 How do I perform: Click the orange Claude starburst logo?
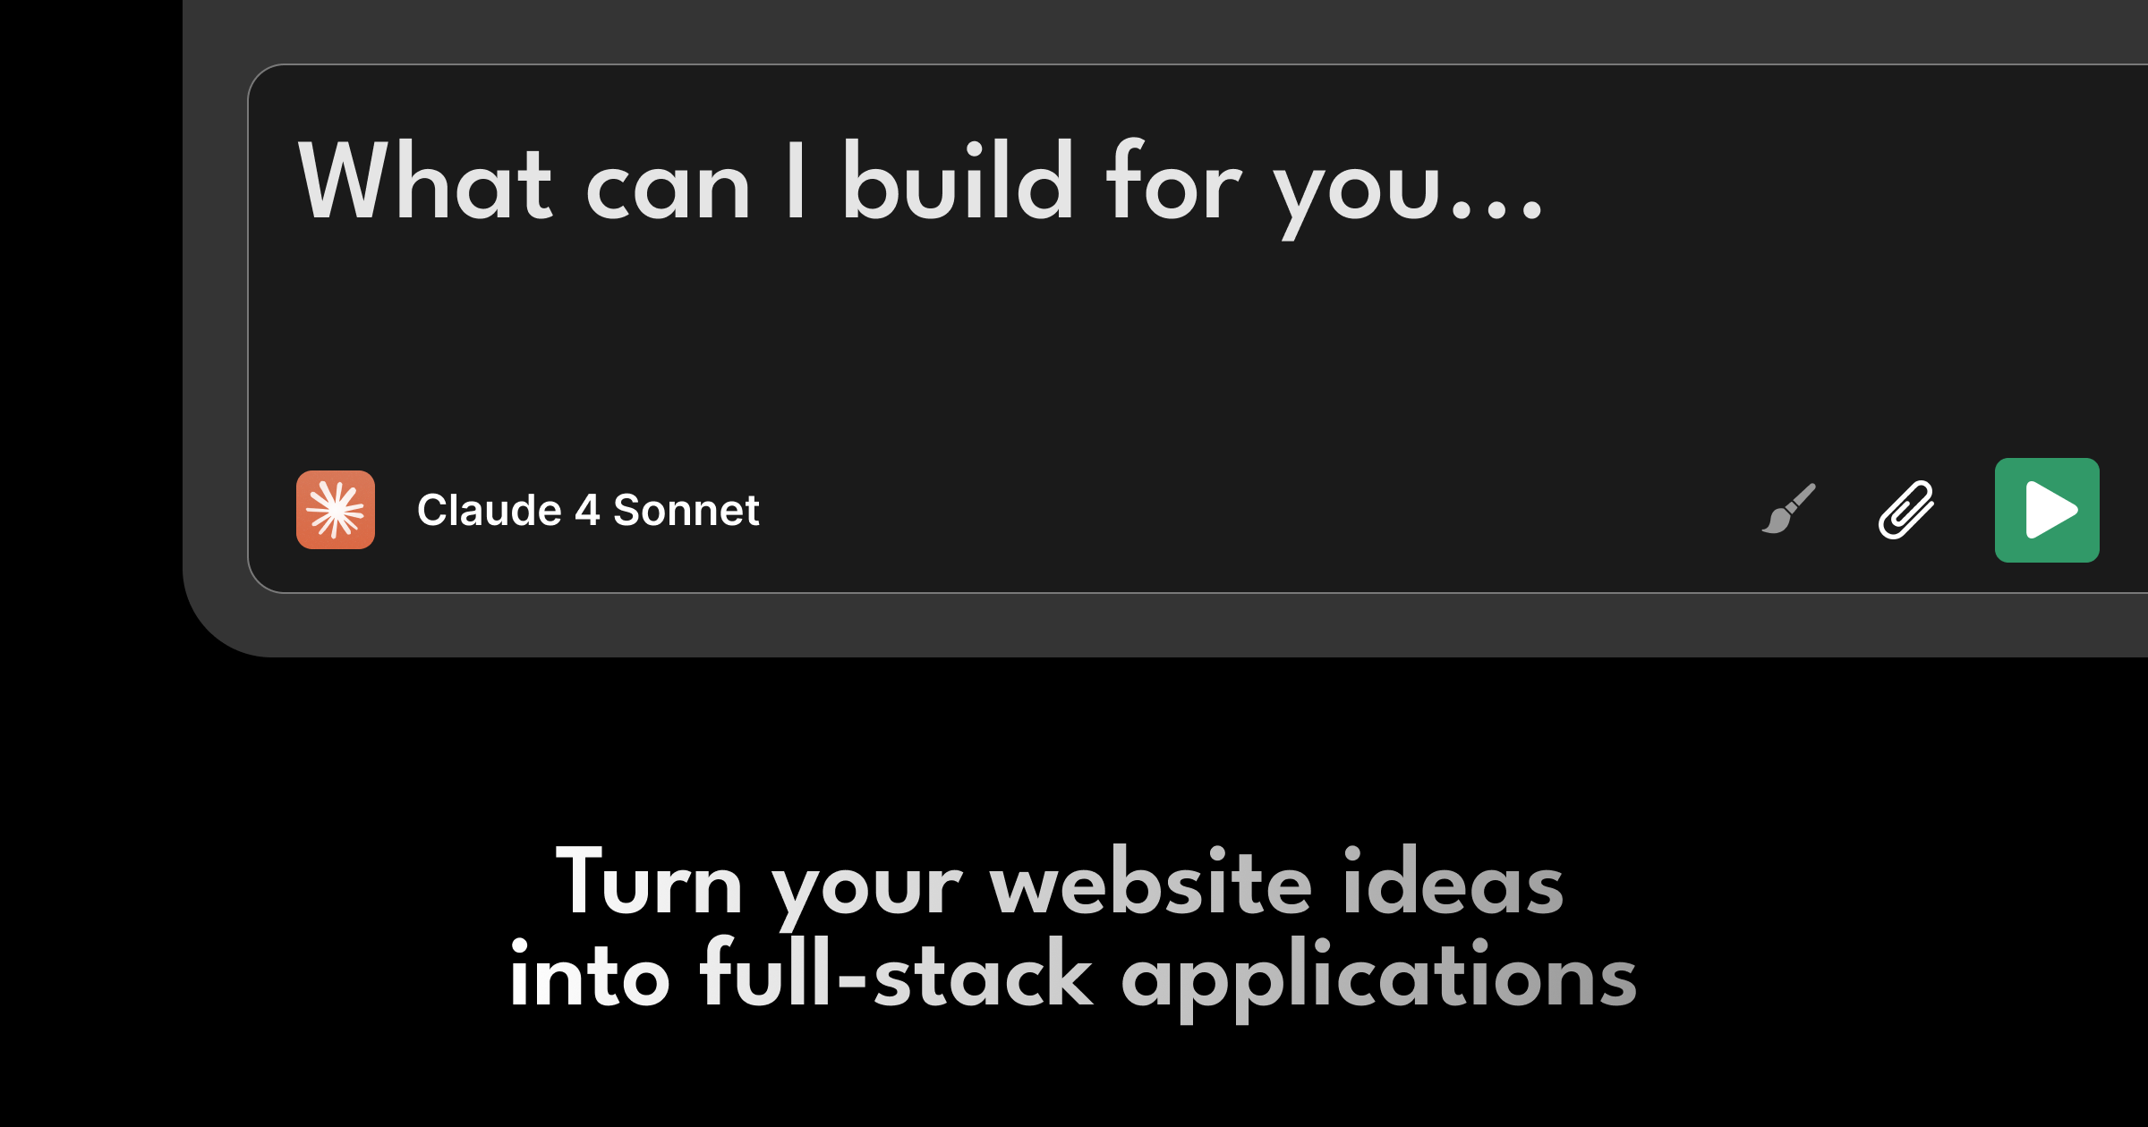(x=336, y=510)
